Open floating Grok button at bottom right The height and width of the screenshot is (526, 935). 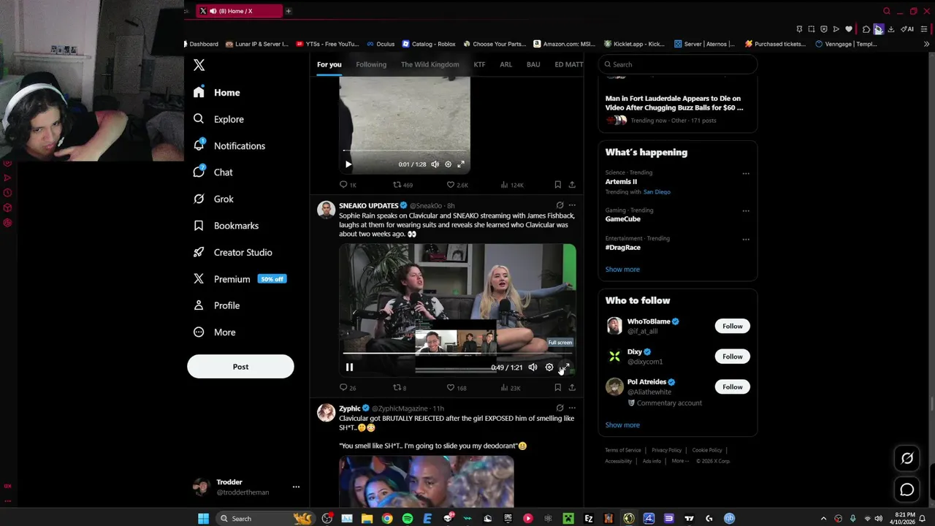(x=907, y=458)
